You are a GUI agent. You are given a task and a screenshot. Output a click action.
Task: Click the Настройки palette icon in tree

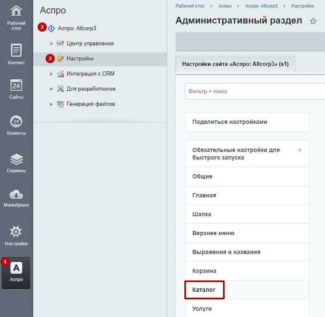[x=60, y=58]
